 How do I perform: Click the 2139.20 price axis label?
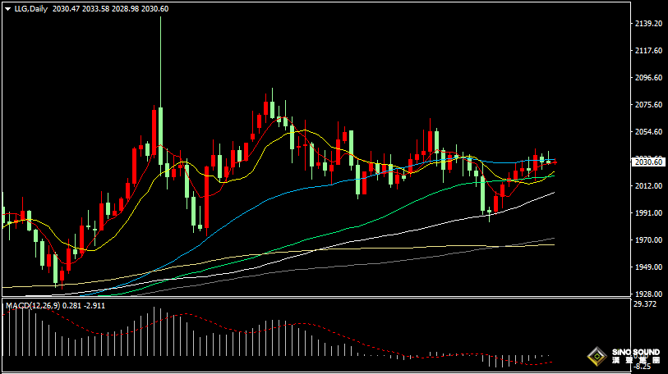pos(648,25)
